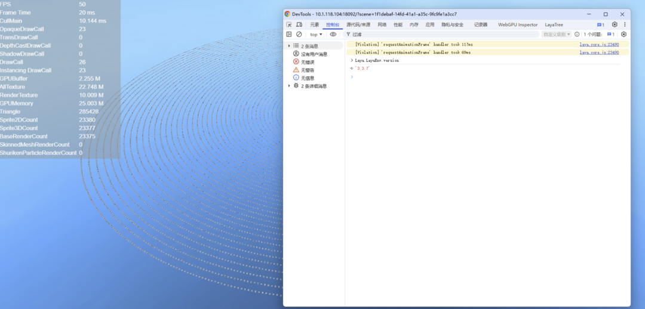Image resolution: width=645 pixels, height=309 pixels.
Task: Click the violation message mentioning 69ms
Action: pos(413,52)
